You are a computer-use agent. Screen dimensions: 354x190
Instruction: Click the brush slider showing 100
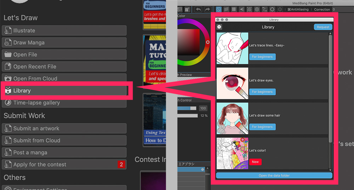[x=187, y=108]
